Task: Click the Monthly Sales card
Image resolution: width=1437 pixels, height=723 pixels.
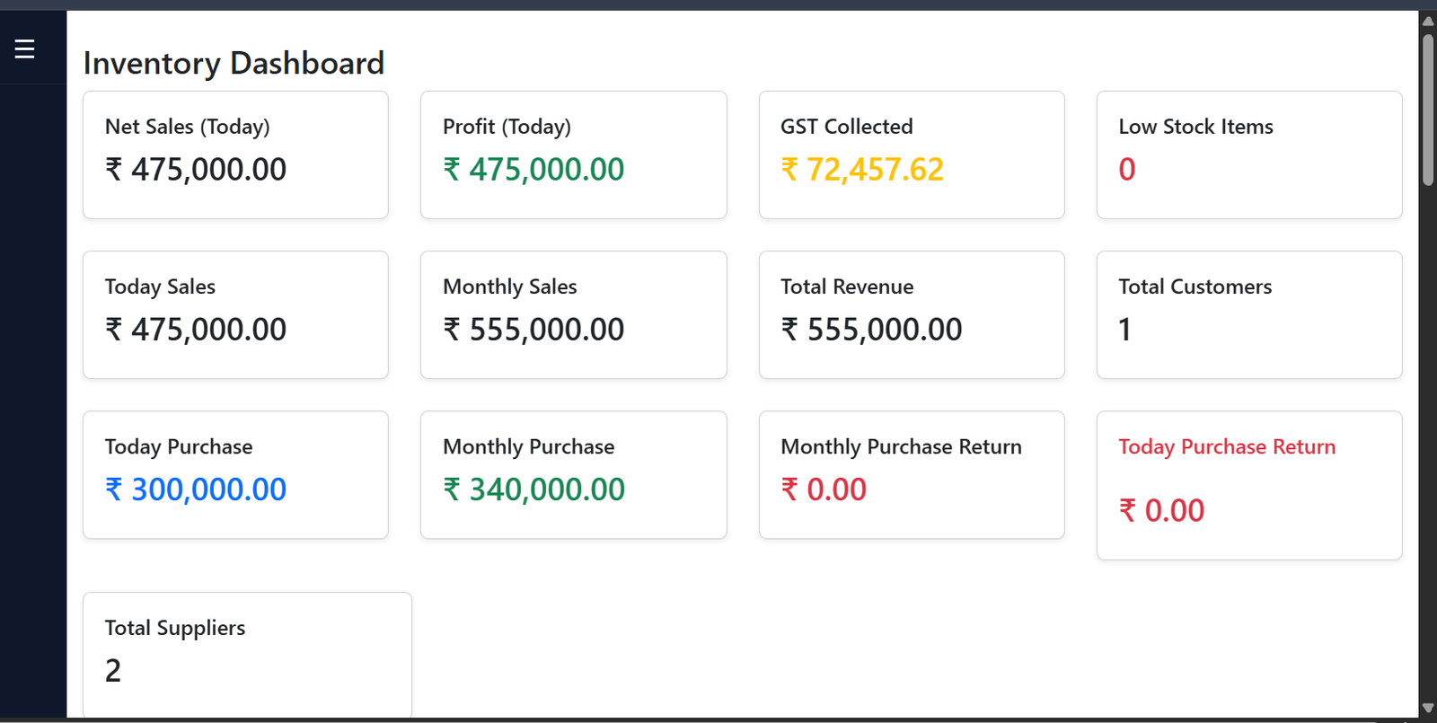Action: pyautogui.click(x=573, y=315)
